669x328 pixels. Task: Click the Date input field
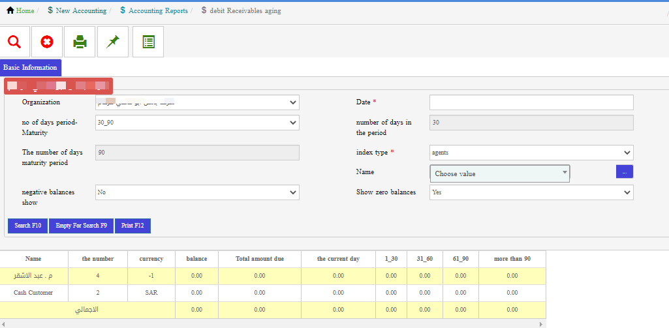531,102
